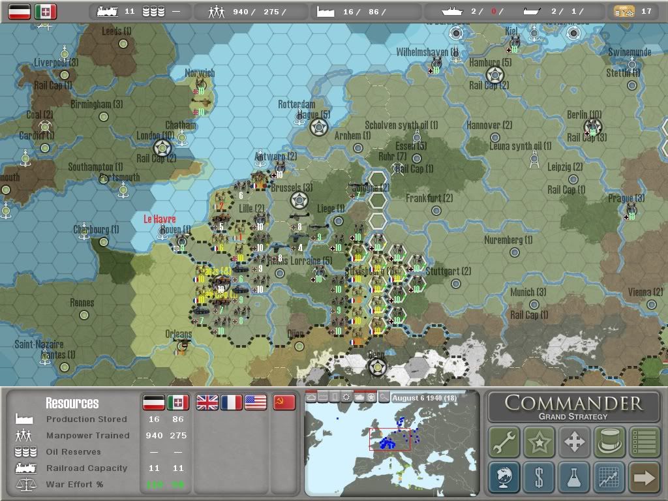Click the Oil Reserves row label

point(73,451)
